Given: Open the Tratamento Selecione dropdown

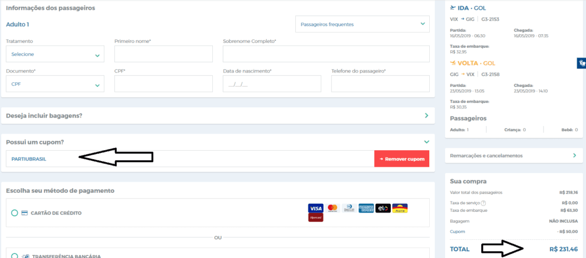Looking at the screenshot, I should pyautogui.click(x=55, y=54).
